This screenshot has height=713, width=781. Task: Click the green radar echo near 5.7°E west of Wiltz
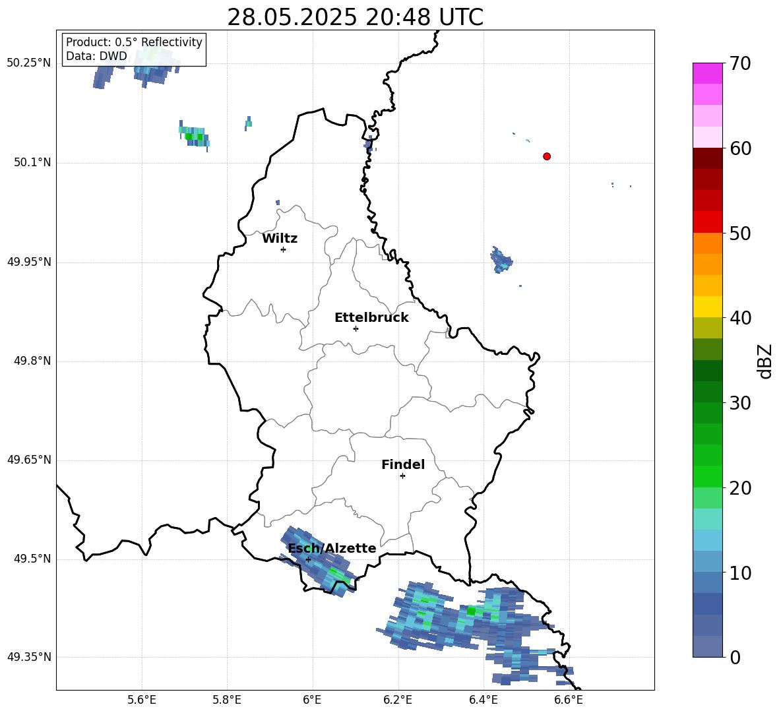[194, 135]
